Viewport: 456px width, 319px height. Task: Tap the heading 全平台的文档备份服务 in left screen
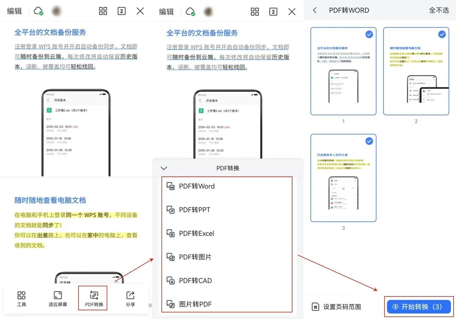coord(50,32)
